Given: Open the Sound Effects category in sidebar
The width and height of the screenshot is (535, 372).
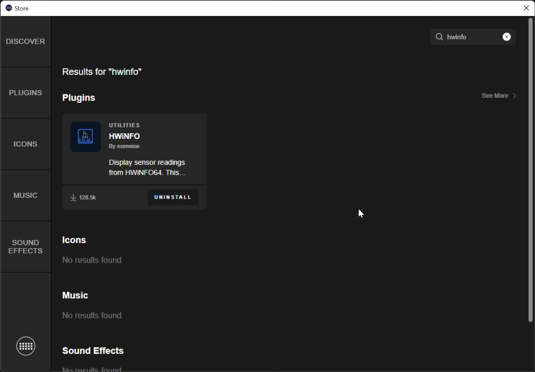Looking at the screenshot, I should pyautogui.click(x=25, y=247).
